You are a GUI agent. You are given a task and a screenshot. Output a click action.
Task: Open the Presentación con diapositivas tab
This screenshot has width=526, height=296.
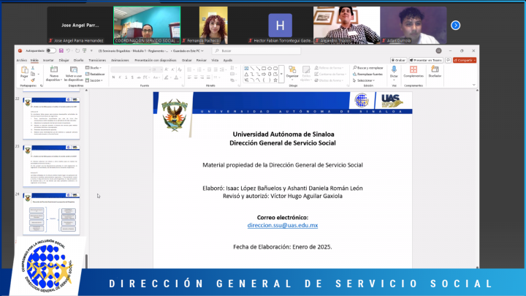[x=156, y=61]
